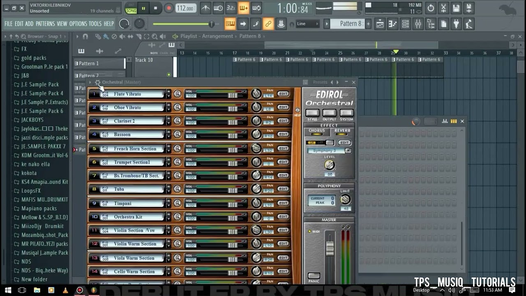Open the PATTERNS menu
The height and width of the screenshot is (296, 526).
click(45, 24)
